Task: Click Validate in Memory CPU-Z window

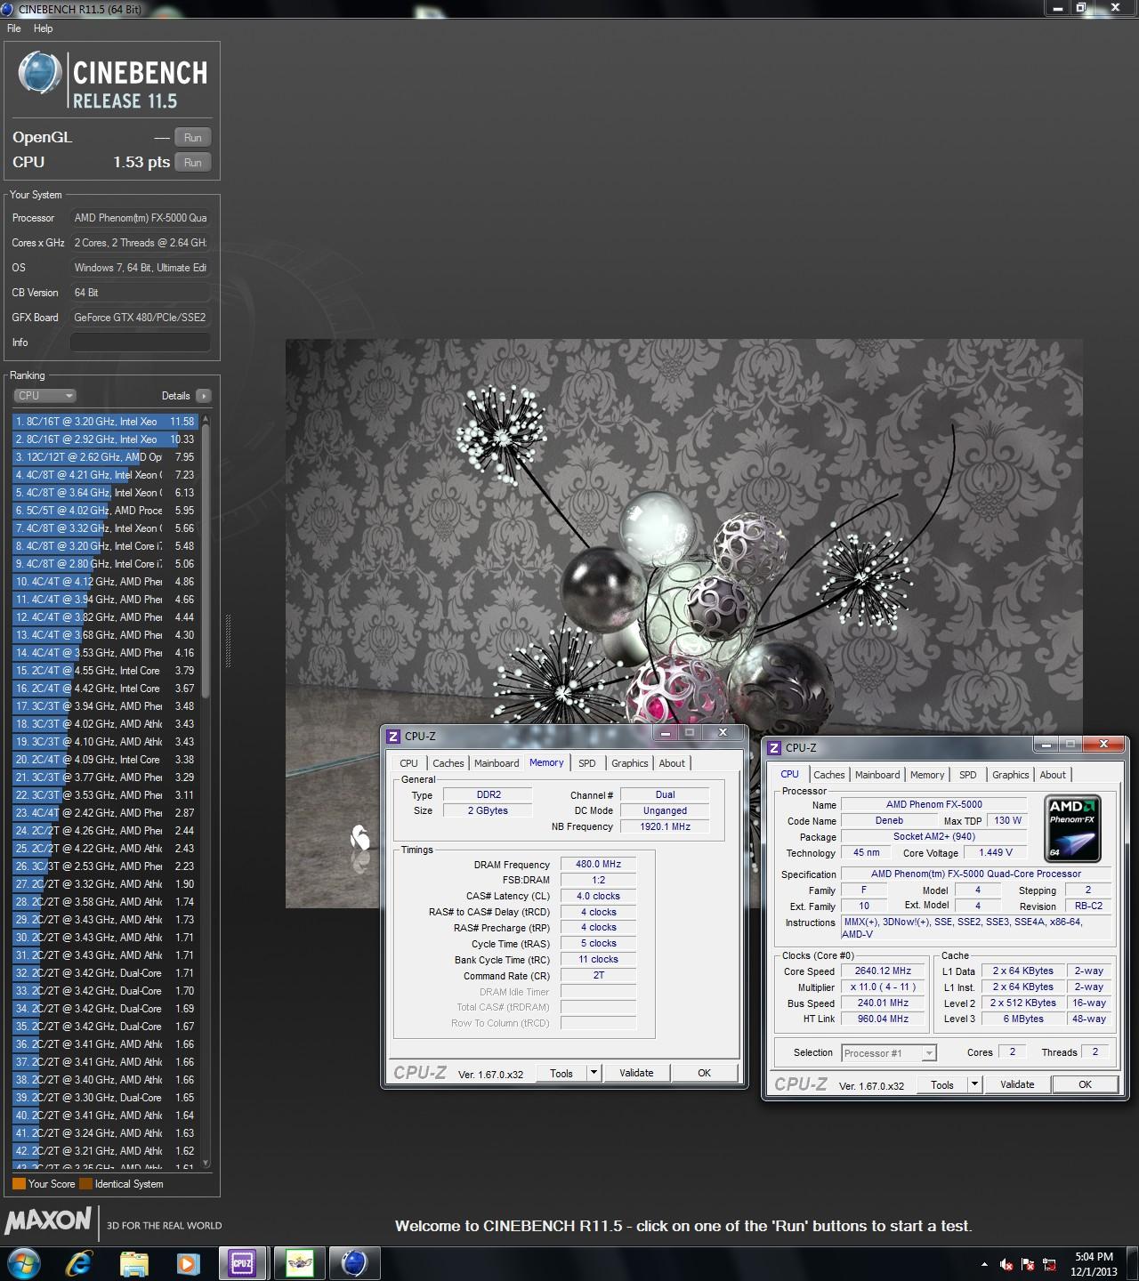Action: point(636,1074)
